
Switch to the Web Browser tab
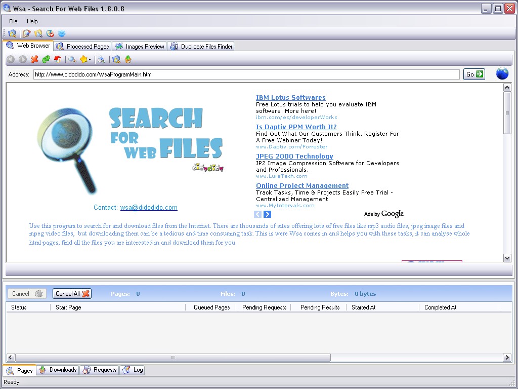click(28, 46)
